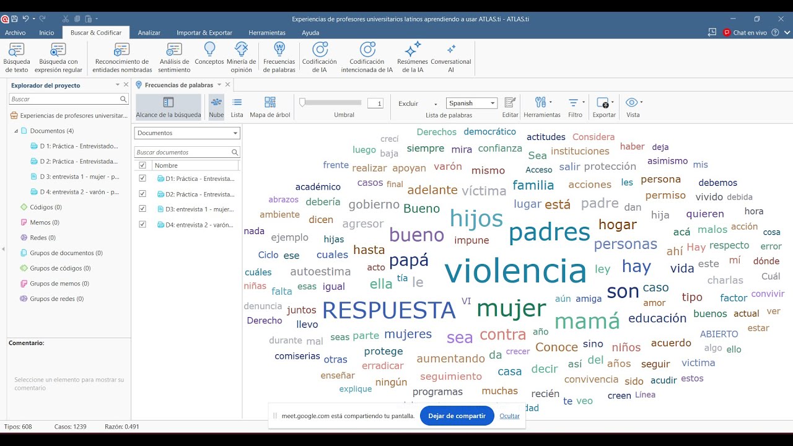The height and width of the screenshot is (446, 793).
Task: Click the Nombre column header
Action: [195, 165]
